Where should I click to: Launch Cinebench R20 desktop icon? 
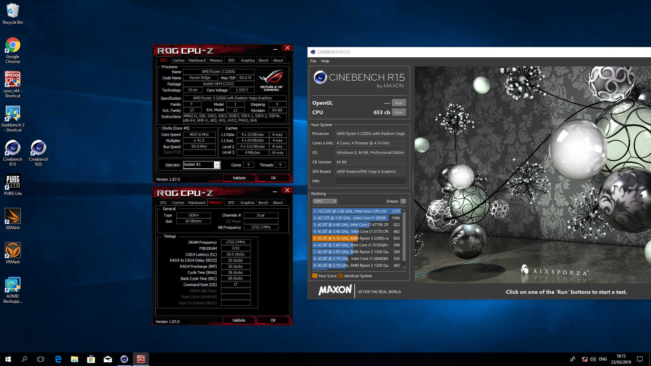(x=38, y=153)
